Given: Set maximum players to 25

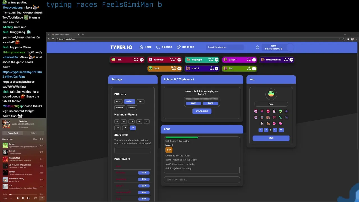Looking at the screenshot, I should click(147, 121).
